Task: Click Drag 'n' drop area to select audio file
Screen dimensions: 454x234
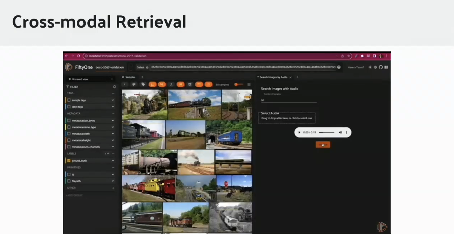Action: click(x=287, y=118)
